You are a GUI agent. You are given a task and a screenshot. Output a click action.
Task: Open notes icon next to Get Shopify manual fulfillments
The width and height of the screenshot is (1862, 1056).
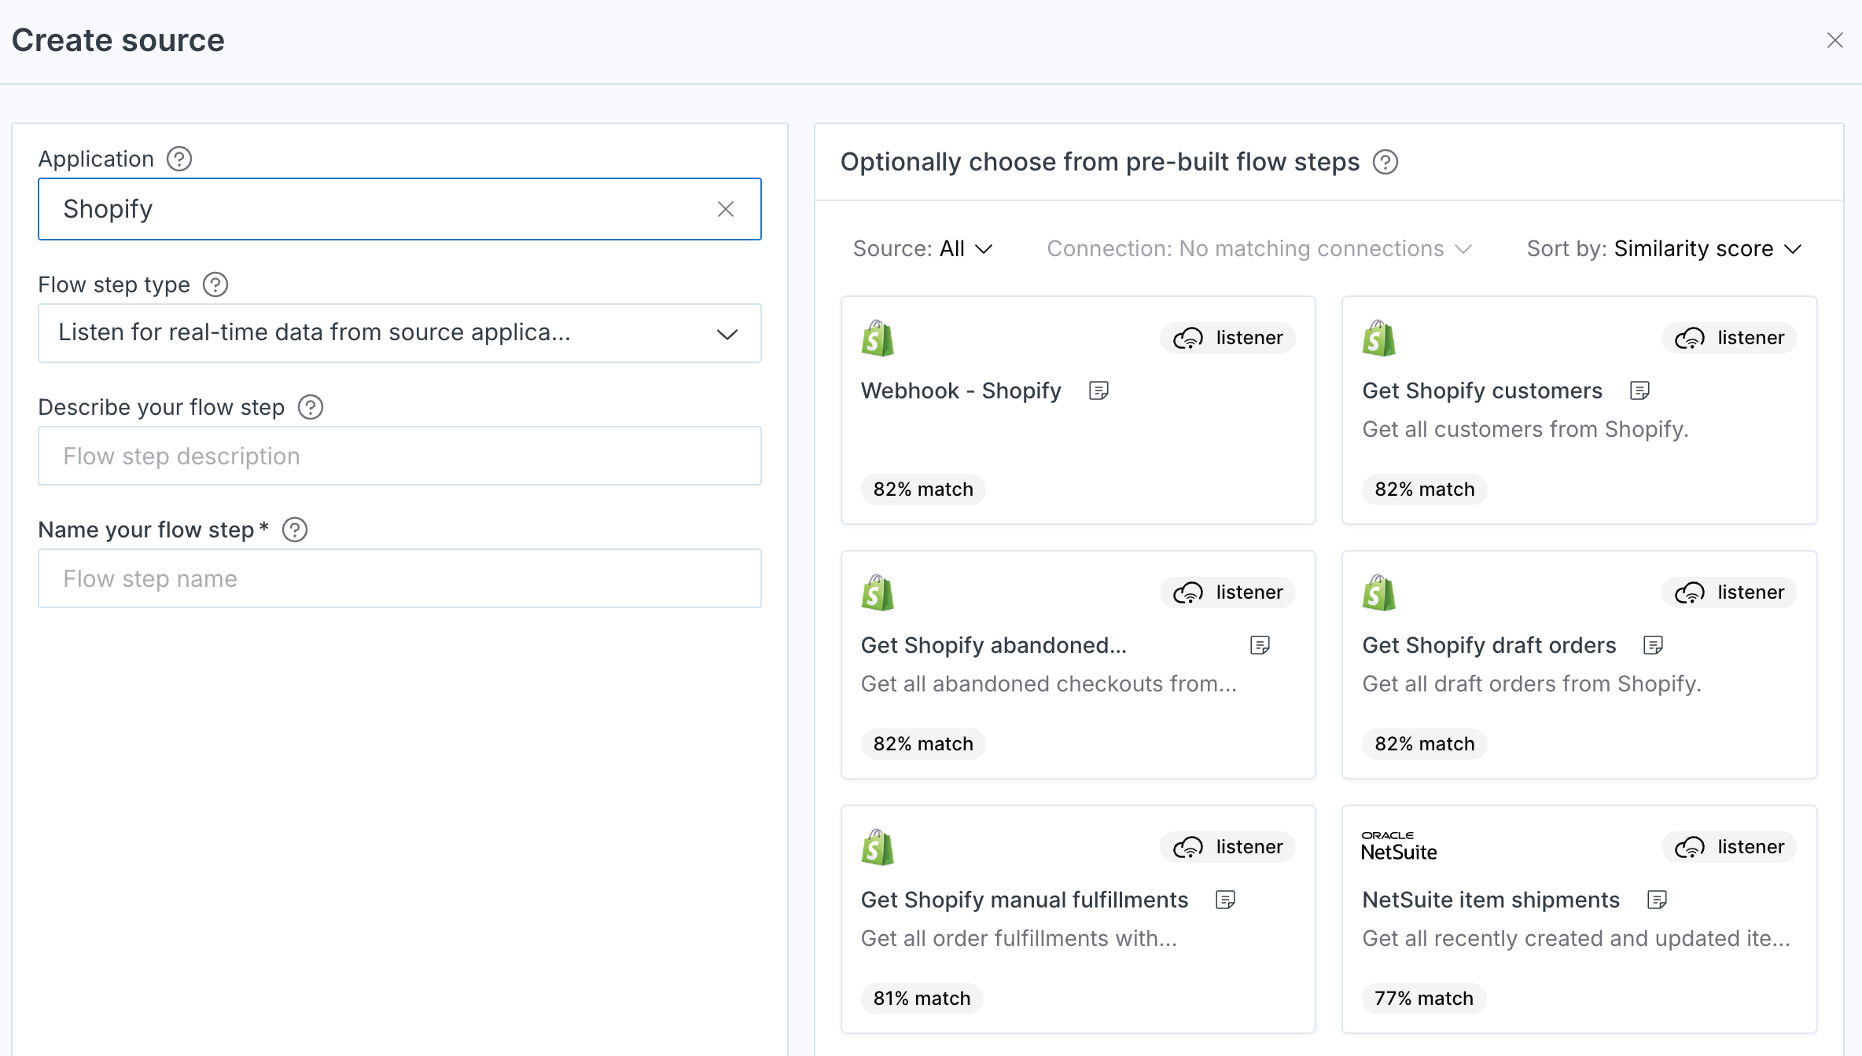click(x=1225, y=900)
